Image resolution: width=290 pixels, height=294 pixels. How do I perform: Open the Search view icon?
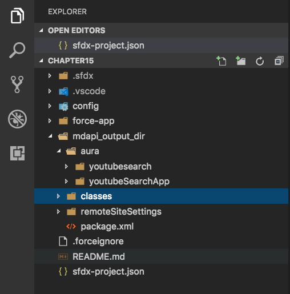pyautogui.click(x=17, y=50)
